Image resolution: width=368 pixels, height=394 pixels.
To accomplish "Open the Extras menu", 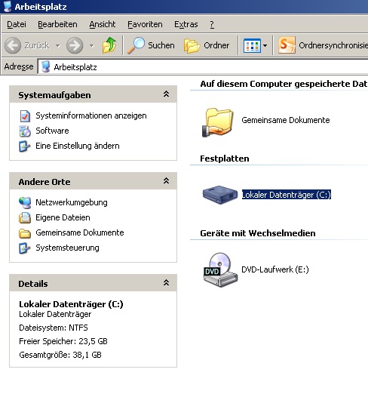I will tap(186, 24).
